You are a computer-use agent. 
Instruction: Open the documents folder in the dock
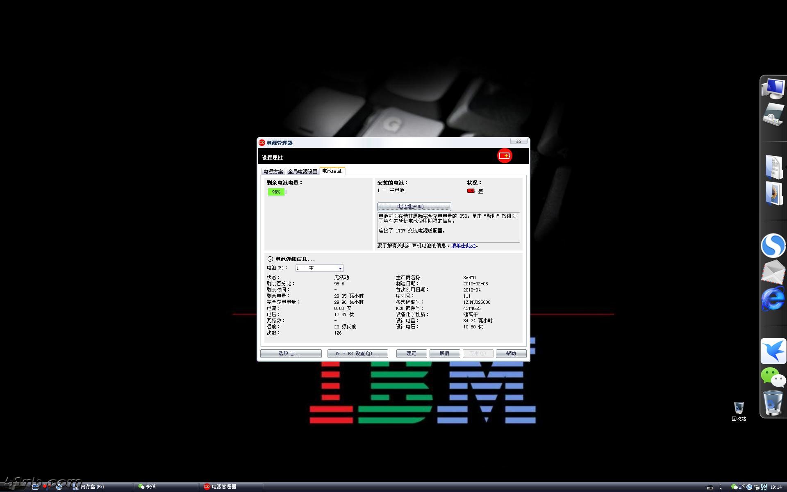click(x=773, y=167)
